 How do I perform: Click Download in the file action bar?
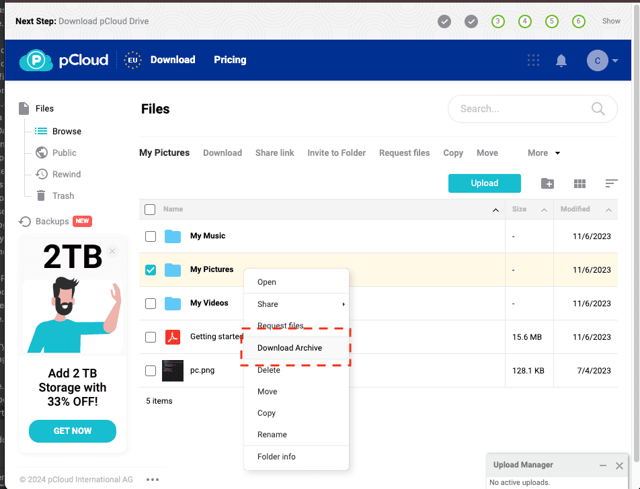pyautogui.click(x=223, y=153)
